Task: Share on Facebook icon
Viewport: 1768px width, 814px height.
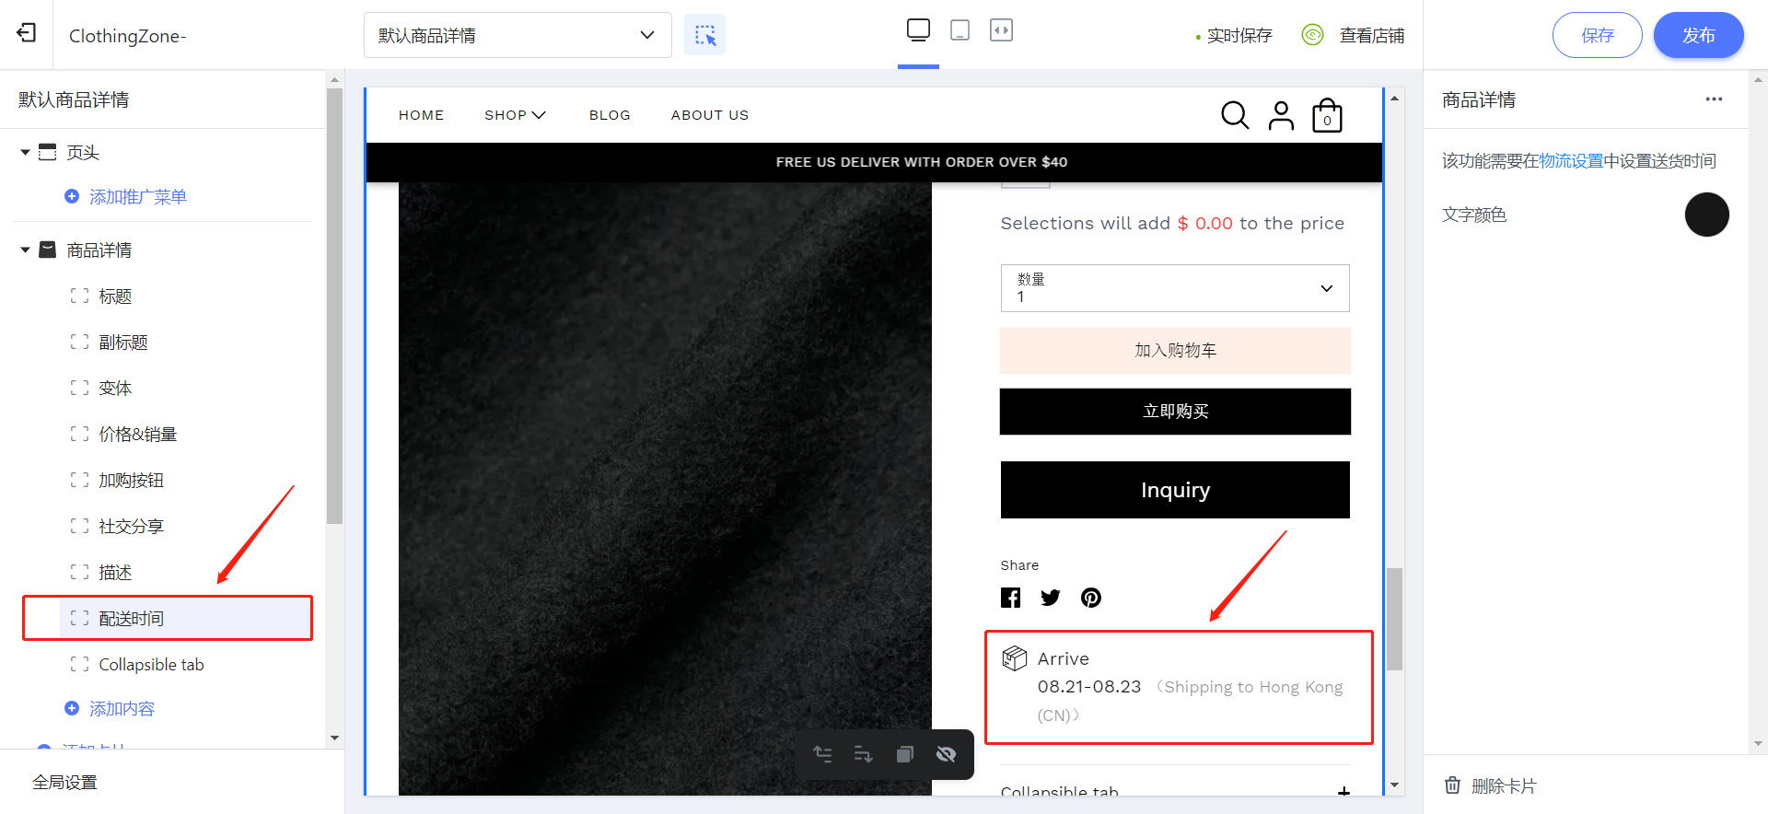Action: coord(1010,598)
